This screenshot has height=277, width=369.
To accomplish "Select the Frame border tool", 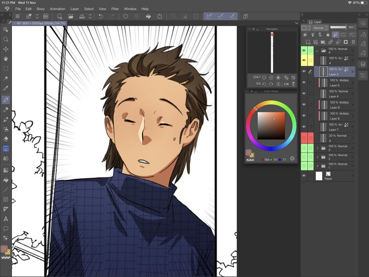I will (x=5, y=199).
